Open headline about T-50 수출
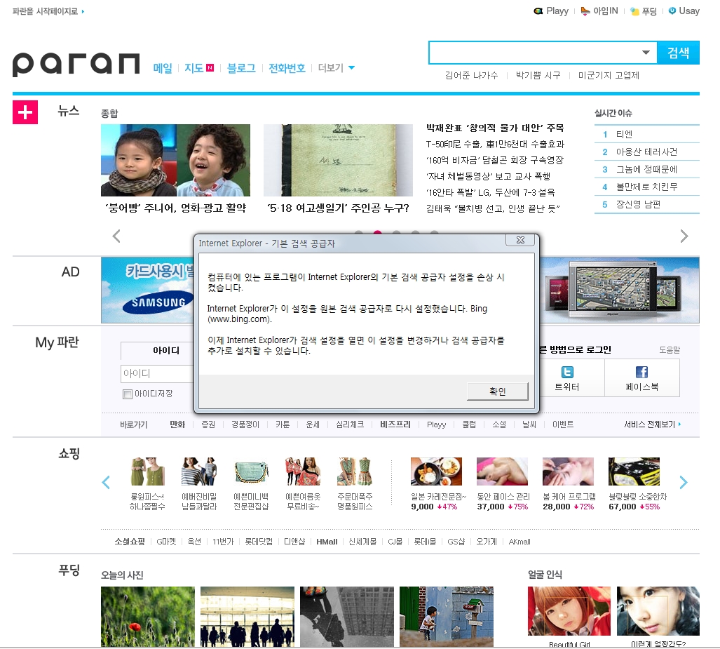This screenshot has height=649, width=720. click(495, 145)
